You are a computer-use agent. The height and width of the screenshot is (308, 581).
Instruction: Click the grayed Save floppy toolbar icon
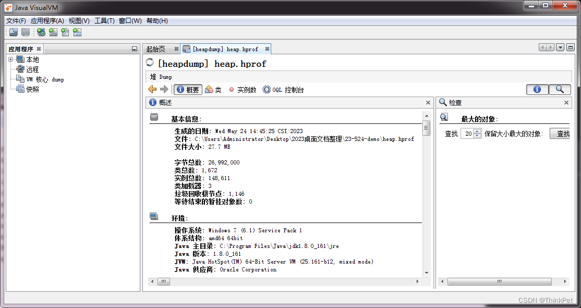pyautogui.click(x=25, y=33)
